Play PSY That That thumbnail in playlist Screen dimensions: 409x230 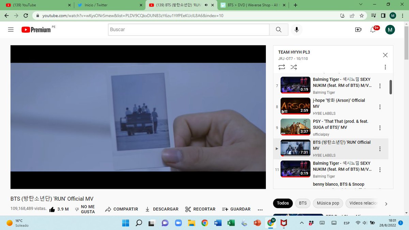pyautogui.click(x=296, y=127)
